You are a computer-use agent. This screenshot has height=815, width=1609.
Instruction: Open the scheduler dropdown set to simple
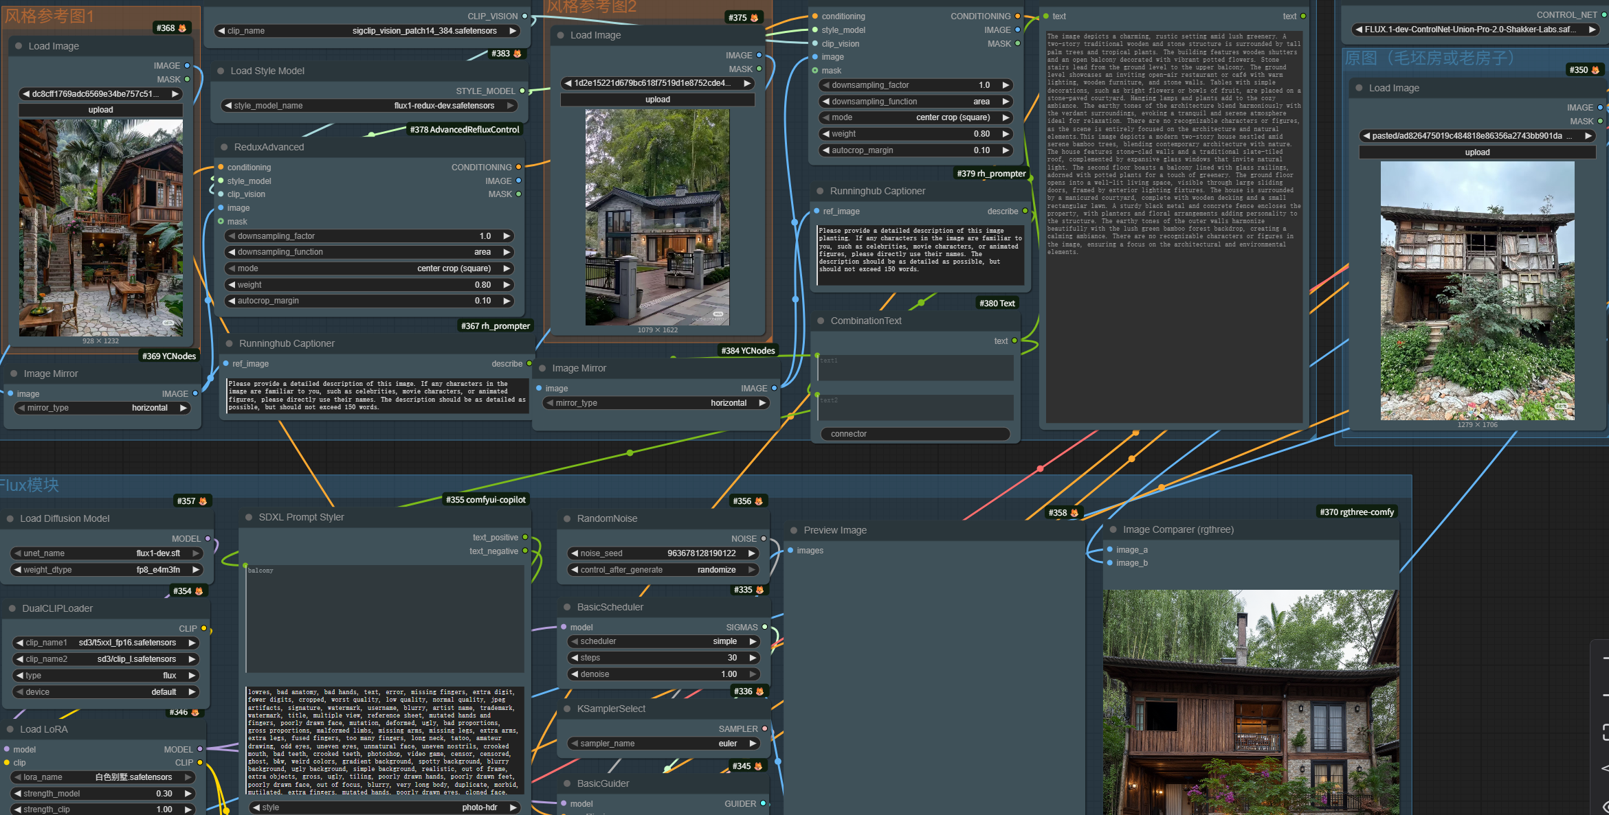coord(663,641)
